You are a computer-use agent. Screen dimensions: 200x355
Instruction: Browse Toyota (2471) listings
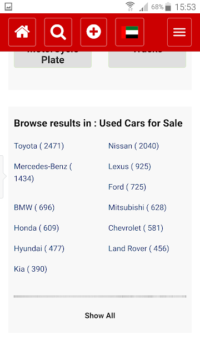(x=39, y=146)
